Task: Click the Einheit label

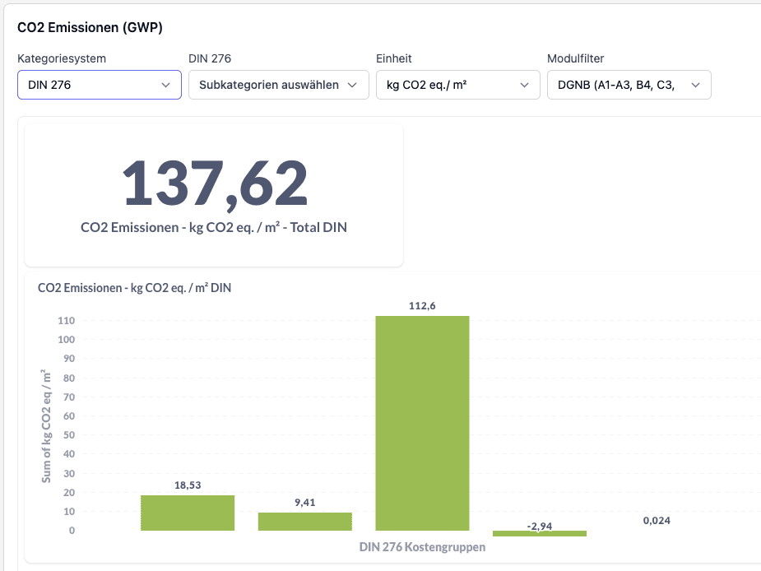Action: pos(393,58)
